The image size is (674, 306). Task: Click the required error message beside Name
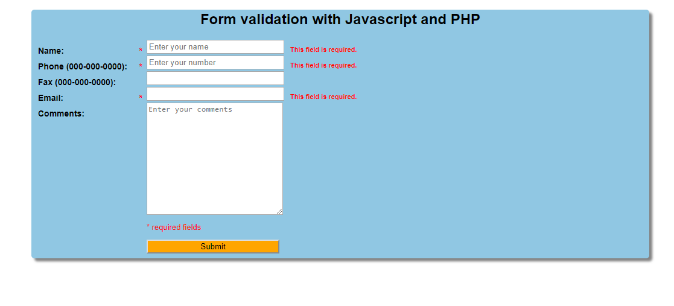coord(323,49)
